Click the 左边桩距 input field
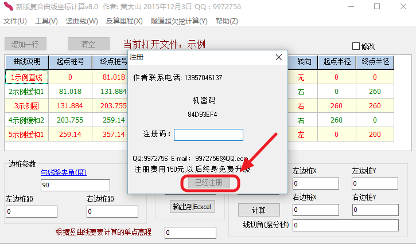The image size is (416, 244). click(32, 212)
